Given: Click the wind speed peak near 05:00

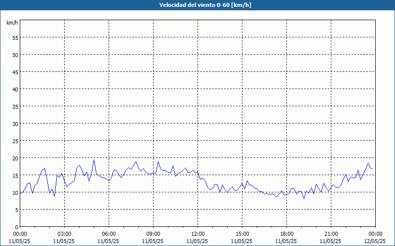Looking at the screenshot, I should (x=94, y=160).
